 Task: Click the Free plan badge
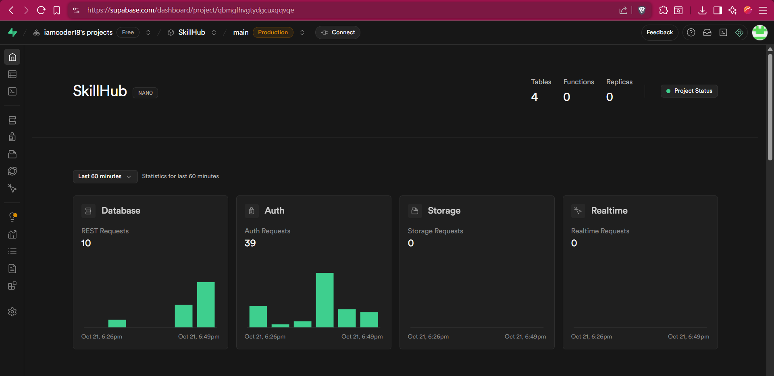click(128, 33)
